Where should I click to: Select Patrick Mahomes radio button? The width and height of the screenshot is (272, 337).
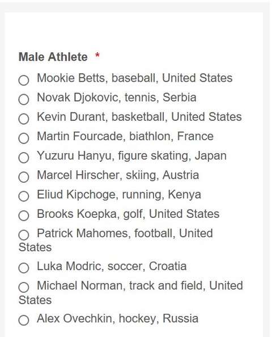tap(24, 235)
